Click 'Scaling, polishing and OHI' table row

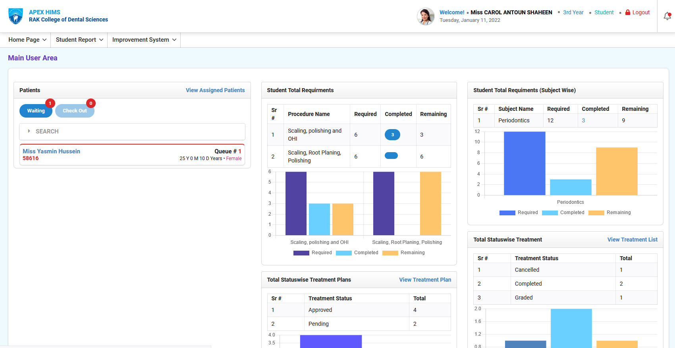[359, 135]
